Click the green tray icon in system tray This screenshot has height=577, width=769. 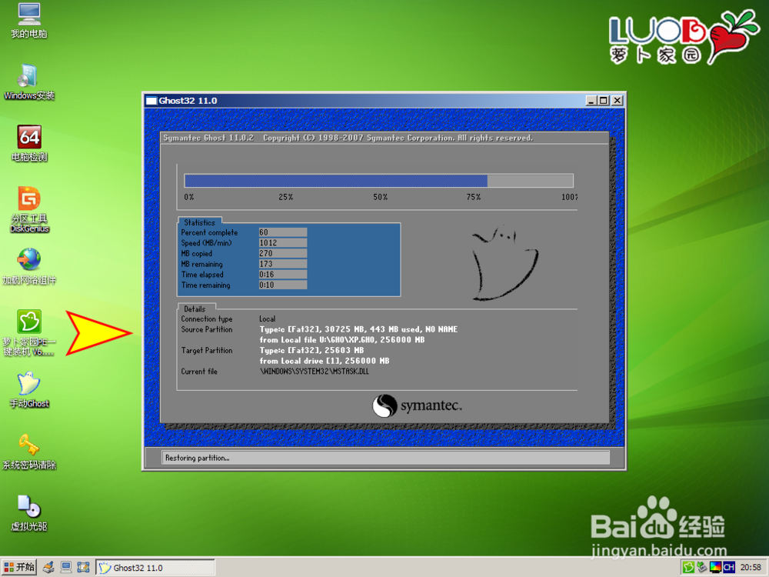(x=689, y=568)
